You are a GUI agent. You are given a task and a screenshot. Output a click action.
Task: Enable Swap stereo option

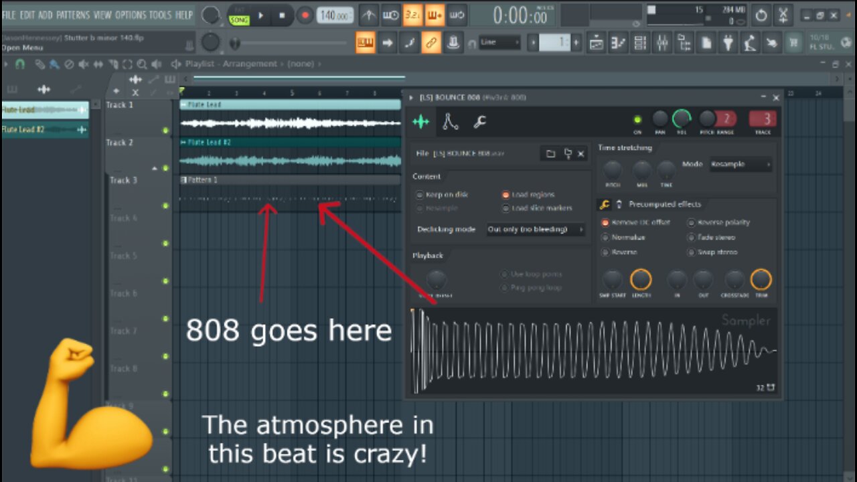coord(712,252)
